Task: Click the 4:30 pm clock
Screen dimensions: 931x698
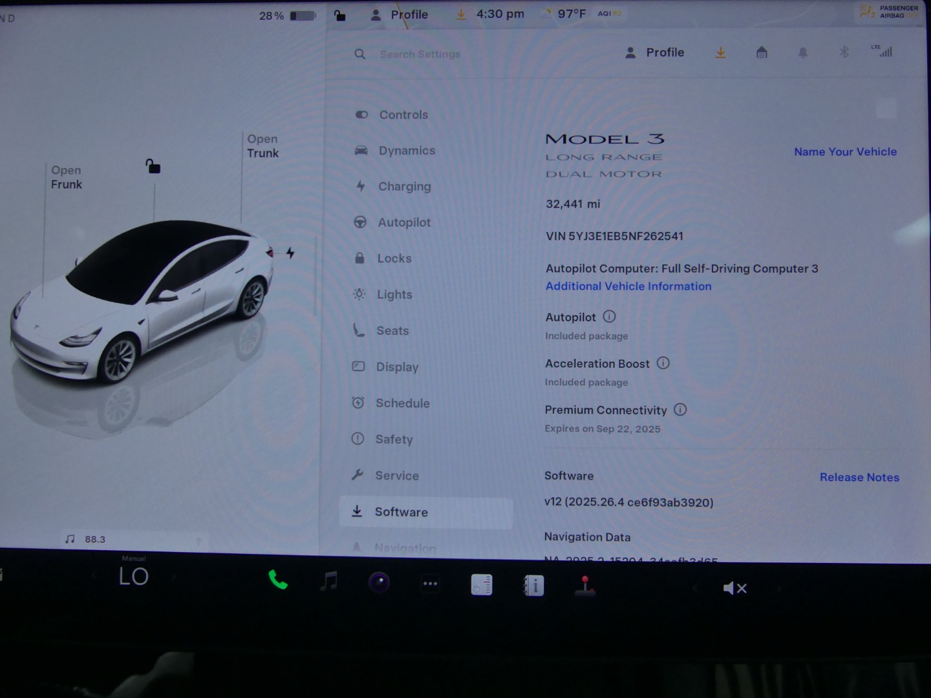Action: (x=500, y=14)
